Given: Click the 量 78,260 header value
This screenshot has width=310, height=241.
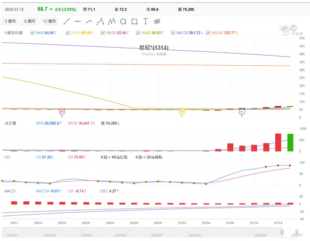Looking at the screenshot, I should point(186,10).
